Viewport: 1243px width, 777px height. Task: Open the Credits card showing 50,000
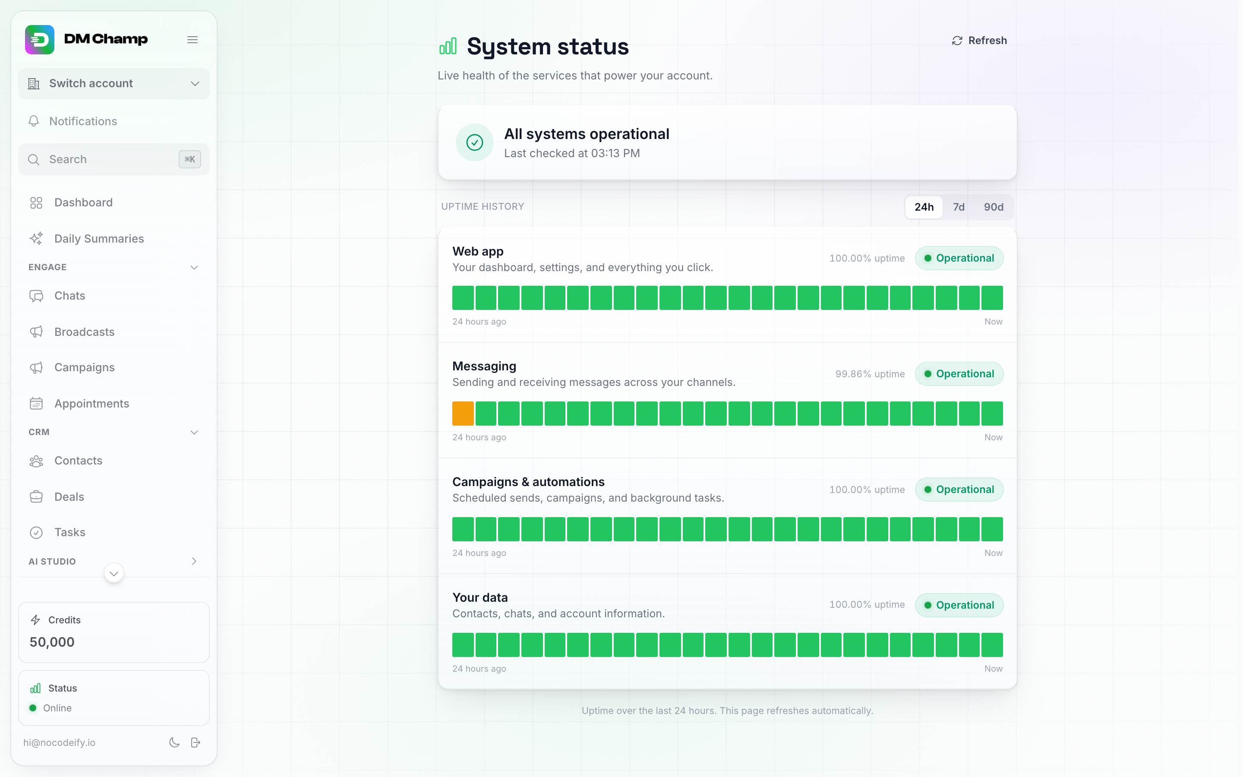tap(114, 632)
